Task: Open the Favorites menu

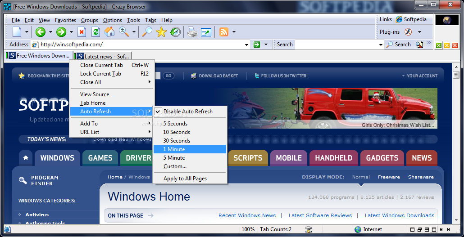Action: [x=65, y=20]
